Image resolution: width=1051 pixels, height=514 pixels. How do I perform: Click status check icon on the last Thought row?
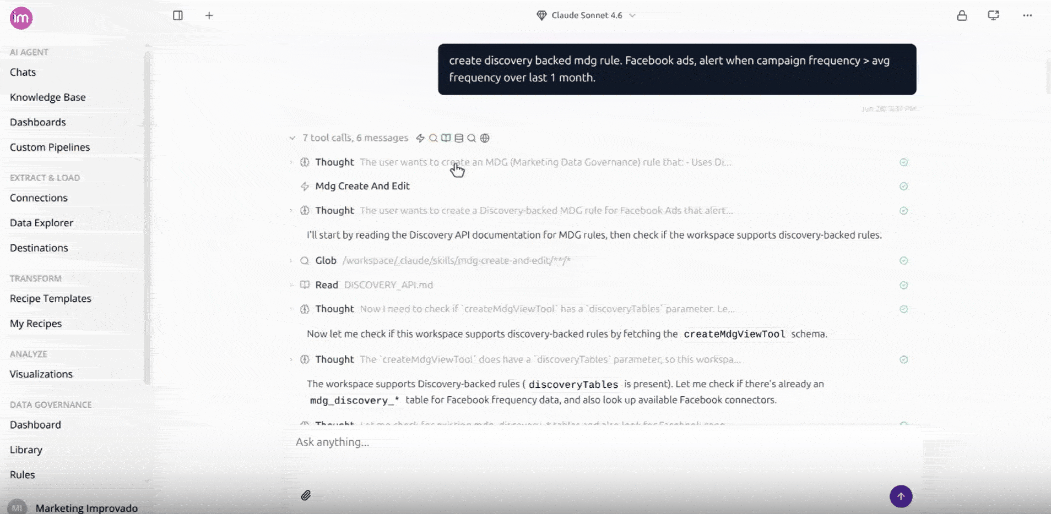[903, 424]
